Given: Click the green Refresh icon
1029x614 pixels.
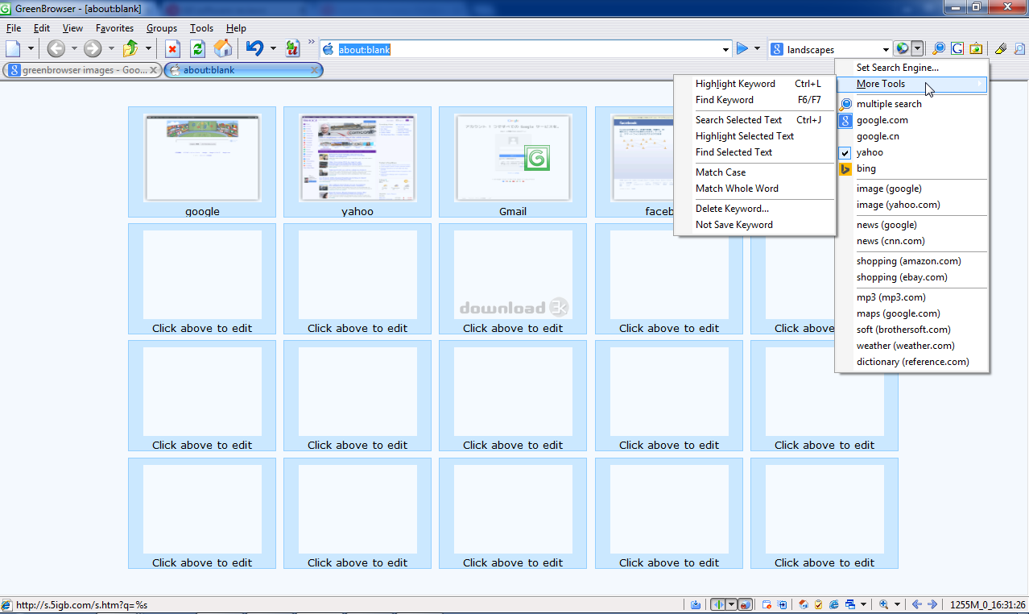Looking at the screenshot, I should click(x=197, y=49).
